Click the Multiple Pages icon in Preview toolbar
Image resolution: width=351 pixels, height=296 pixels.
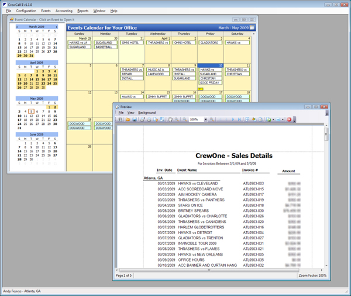[247, 120]
